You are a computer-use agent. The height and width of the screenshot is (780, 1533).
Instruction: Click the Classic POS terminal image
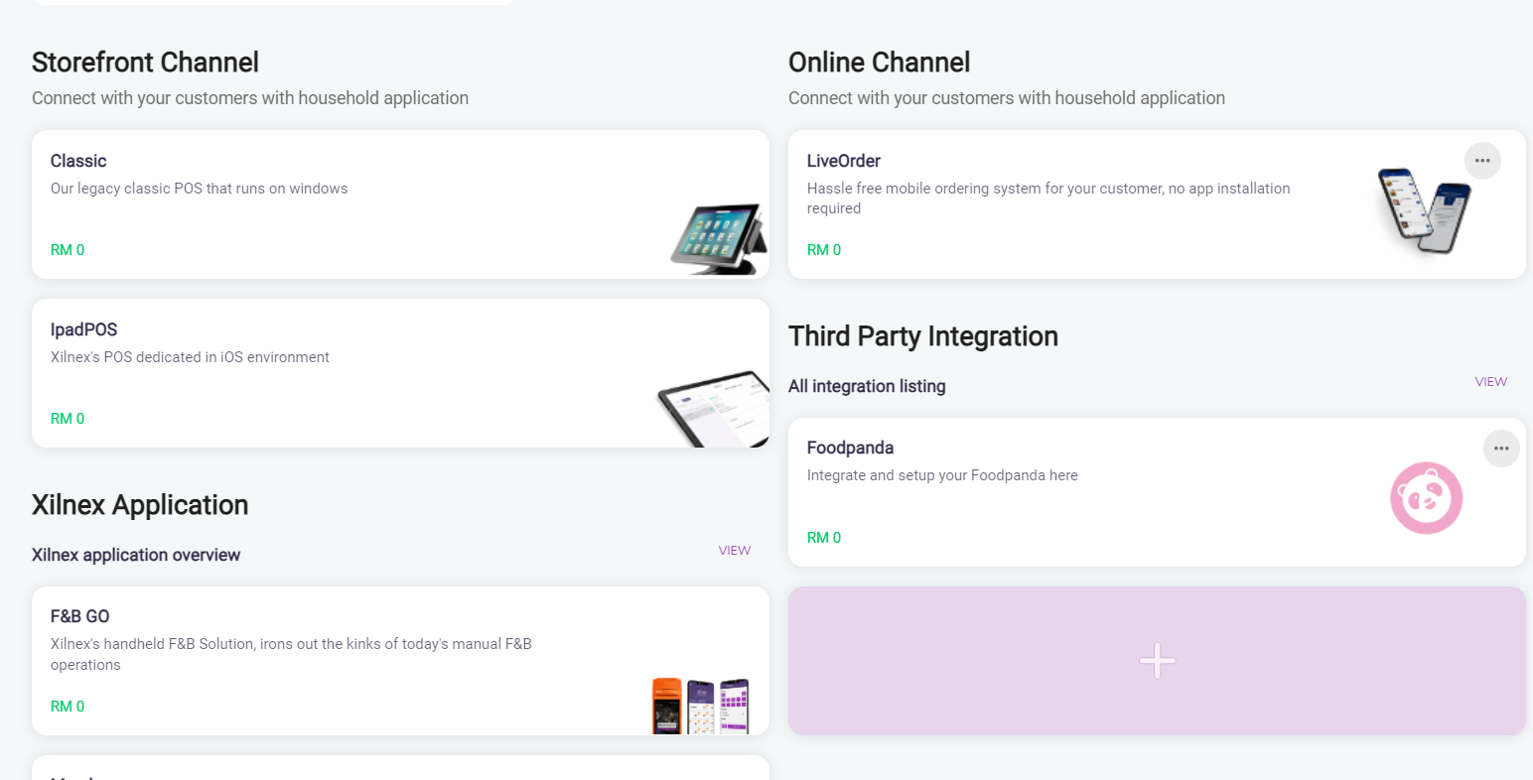point(719,239)
